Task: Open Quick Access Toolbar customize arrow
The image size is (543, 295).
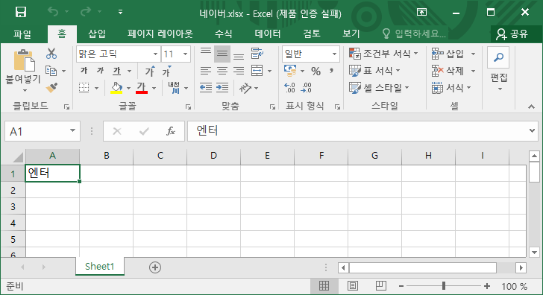Action: pos(120,12)
